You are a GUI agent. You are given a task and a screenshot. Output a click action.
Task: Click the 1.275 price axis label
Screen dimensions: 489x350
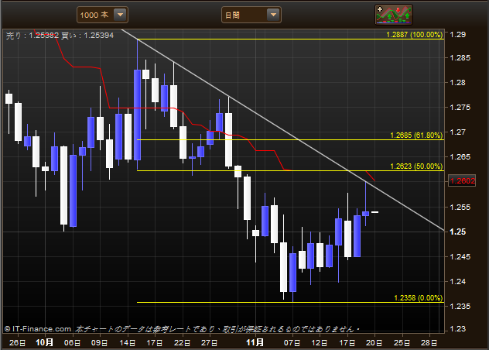pyautogui.click(x=460, y=107)
